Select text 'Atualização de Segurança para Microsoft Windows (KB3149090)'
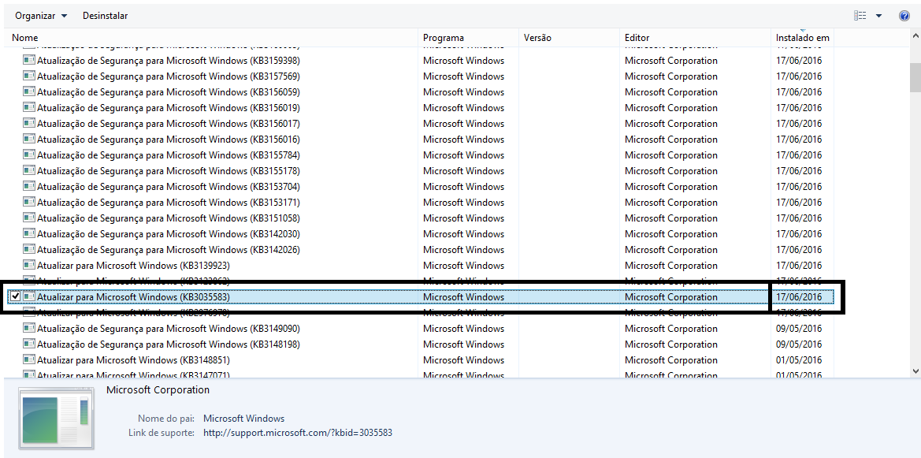 click(169, 329)
